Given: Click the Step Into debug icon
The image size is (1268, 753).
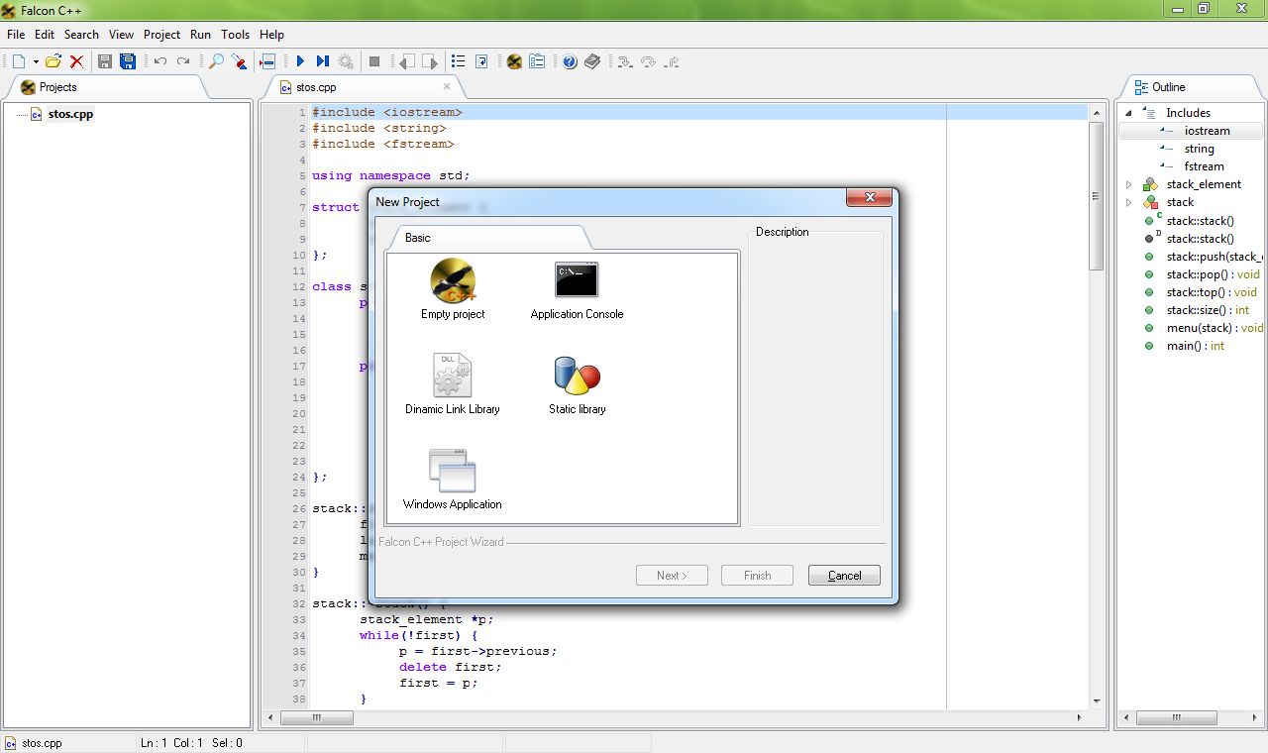Looking at the screenshot, I should [625, 61].
